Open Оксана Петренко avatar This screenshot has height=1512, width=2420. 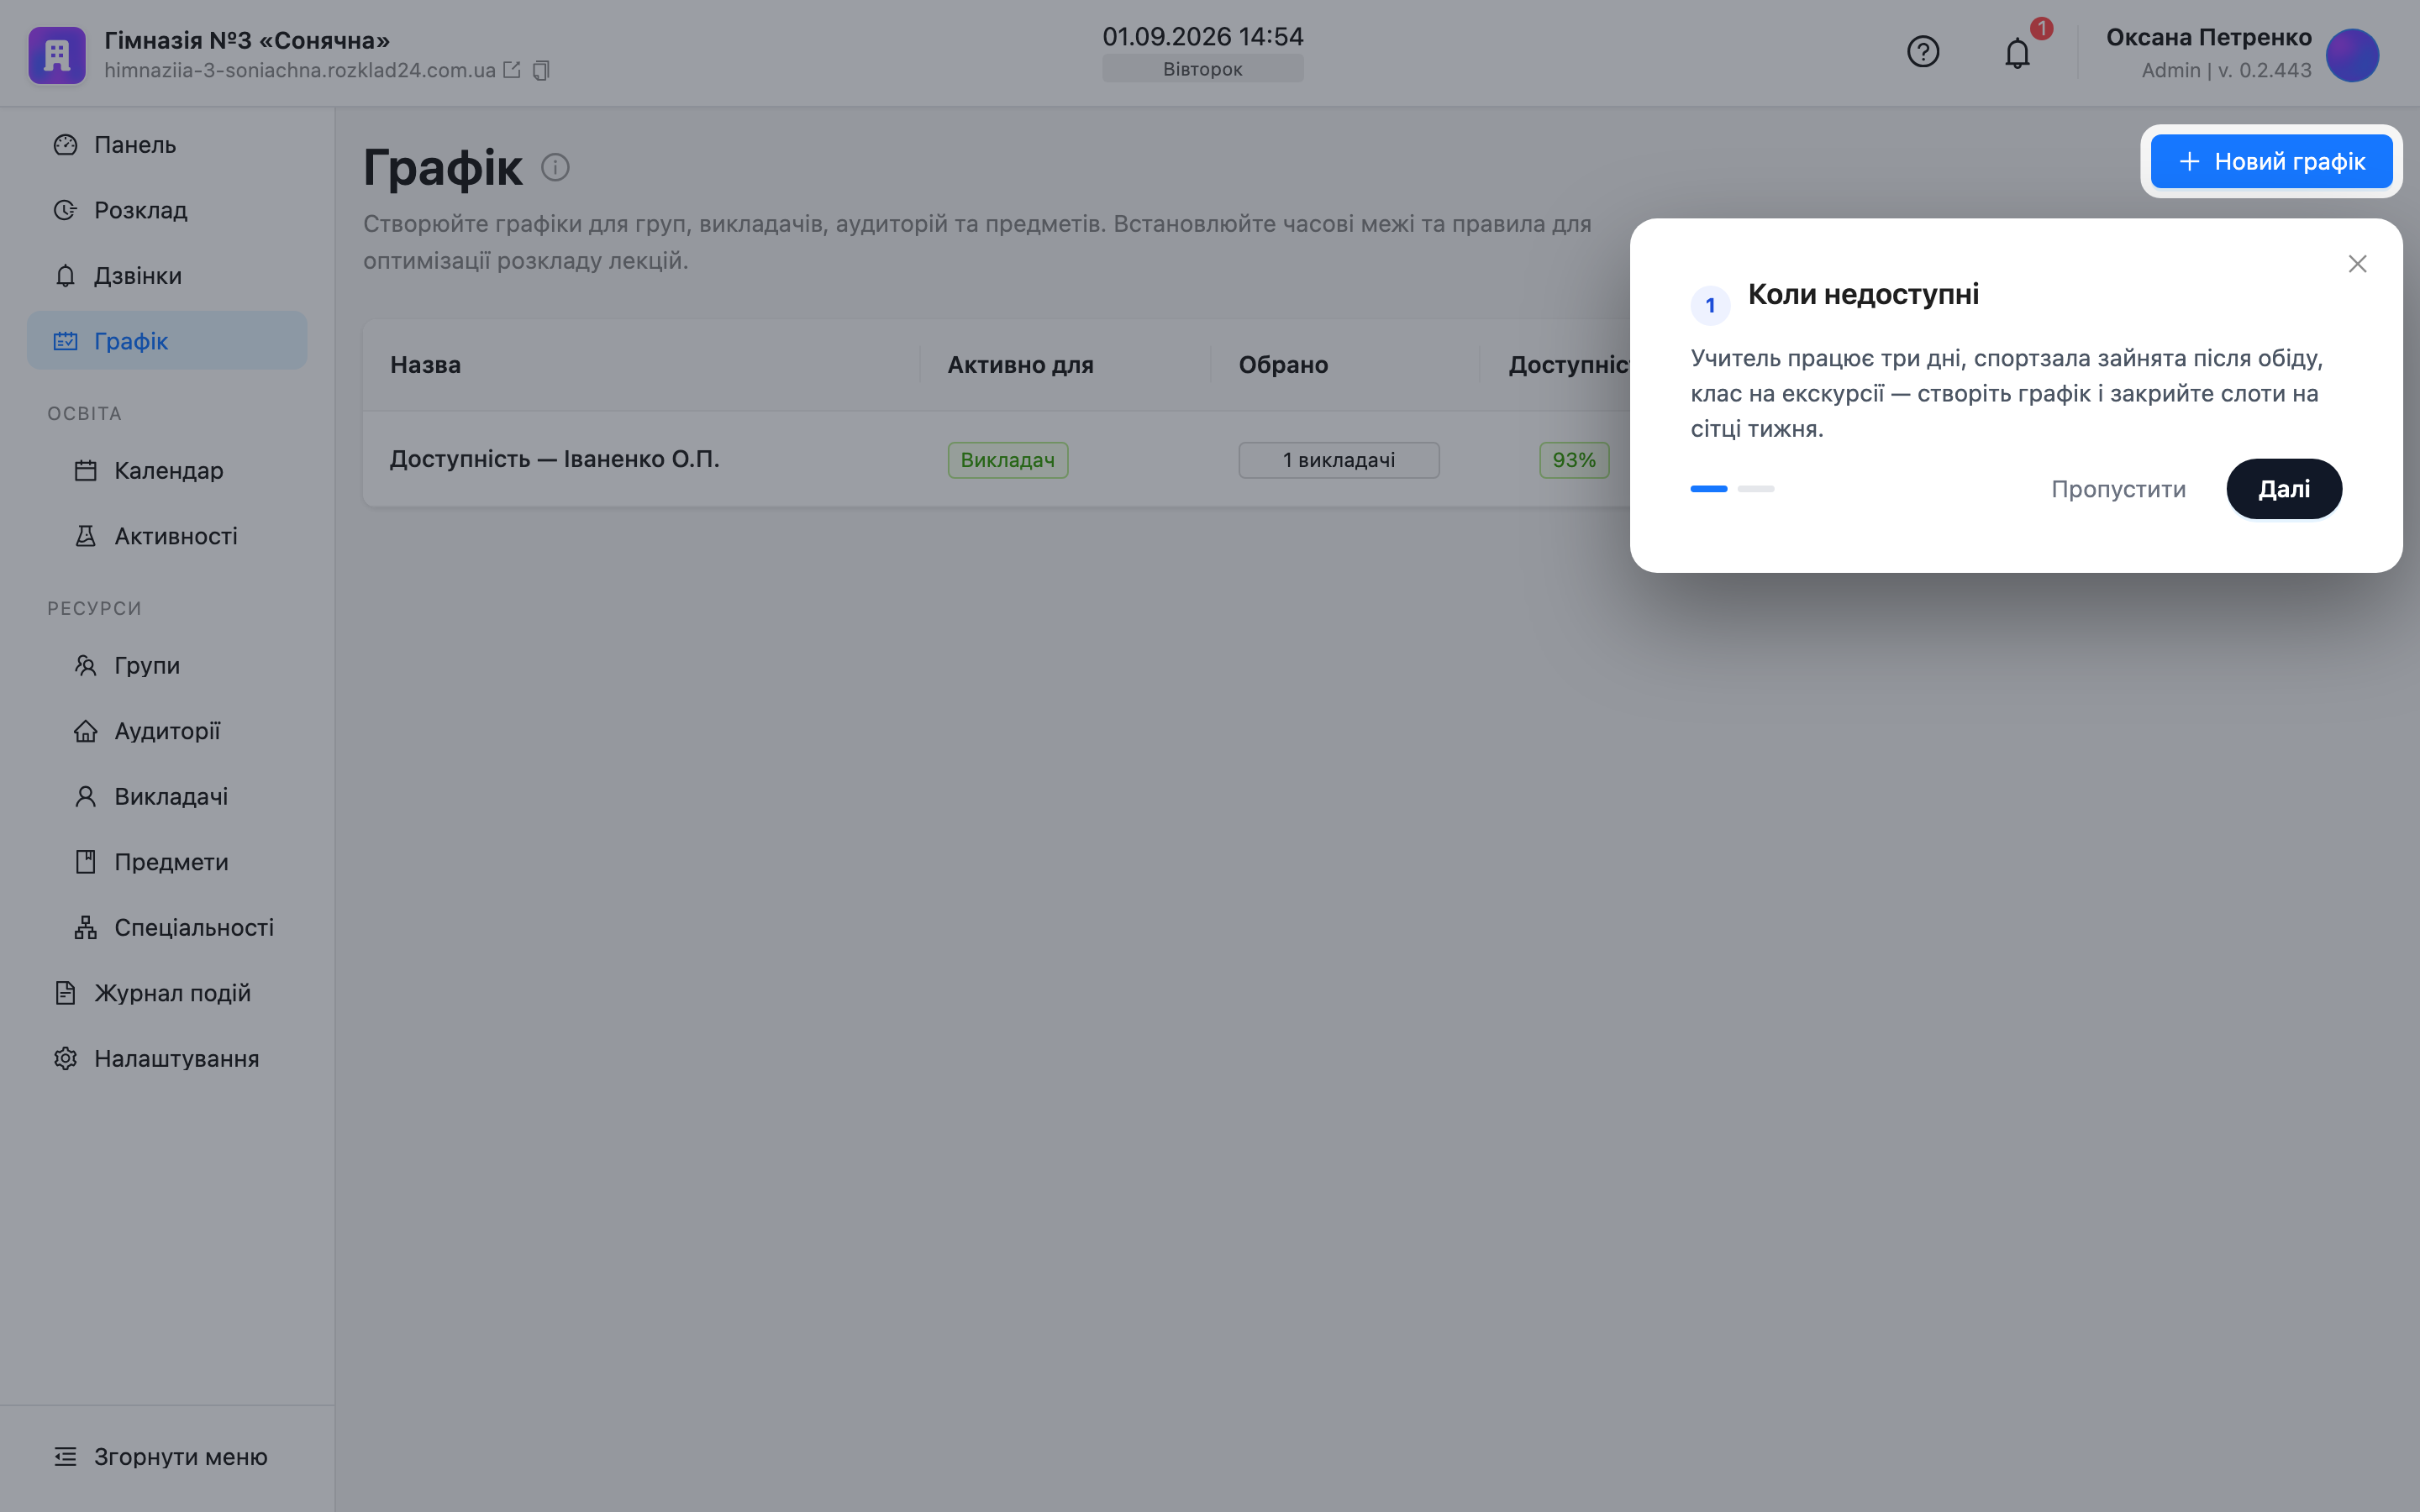click(x=2352, y=55)
